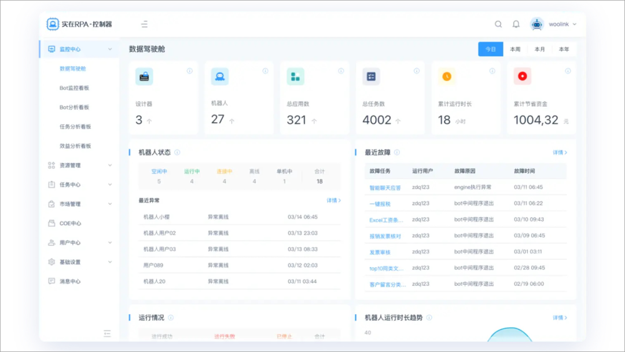Click the 机器人 card icon
Viewport: 625px width, 352px height.
click(x=220, y=76)
